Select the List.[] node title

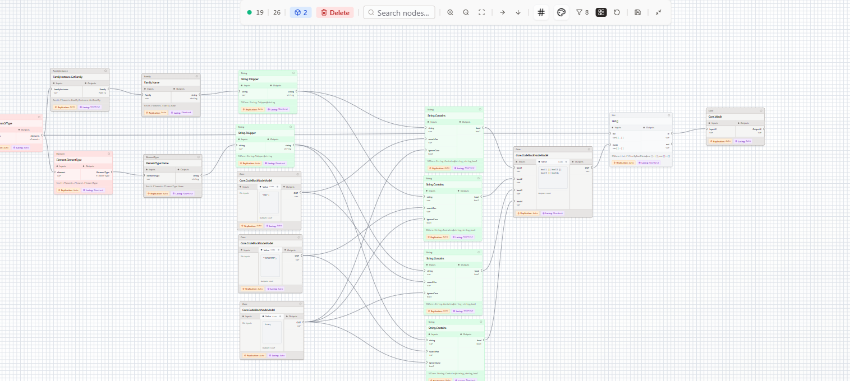tap(615, 120)
